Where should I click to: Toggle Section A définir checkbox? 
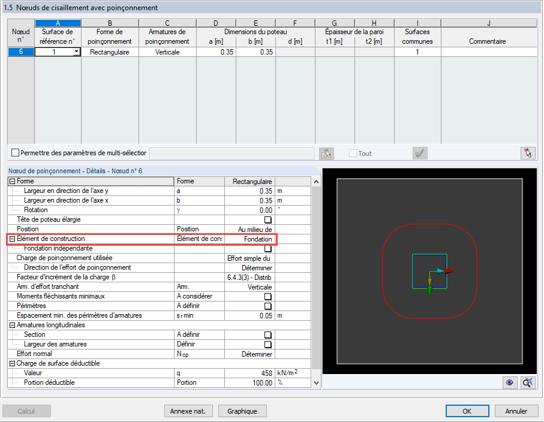pos(268,335)
